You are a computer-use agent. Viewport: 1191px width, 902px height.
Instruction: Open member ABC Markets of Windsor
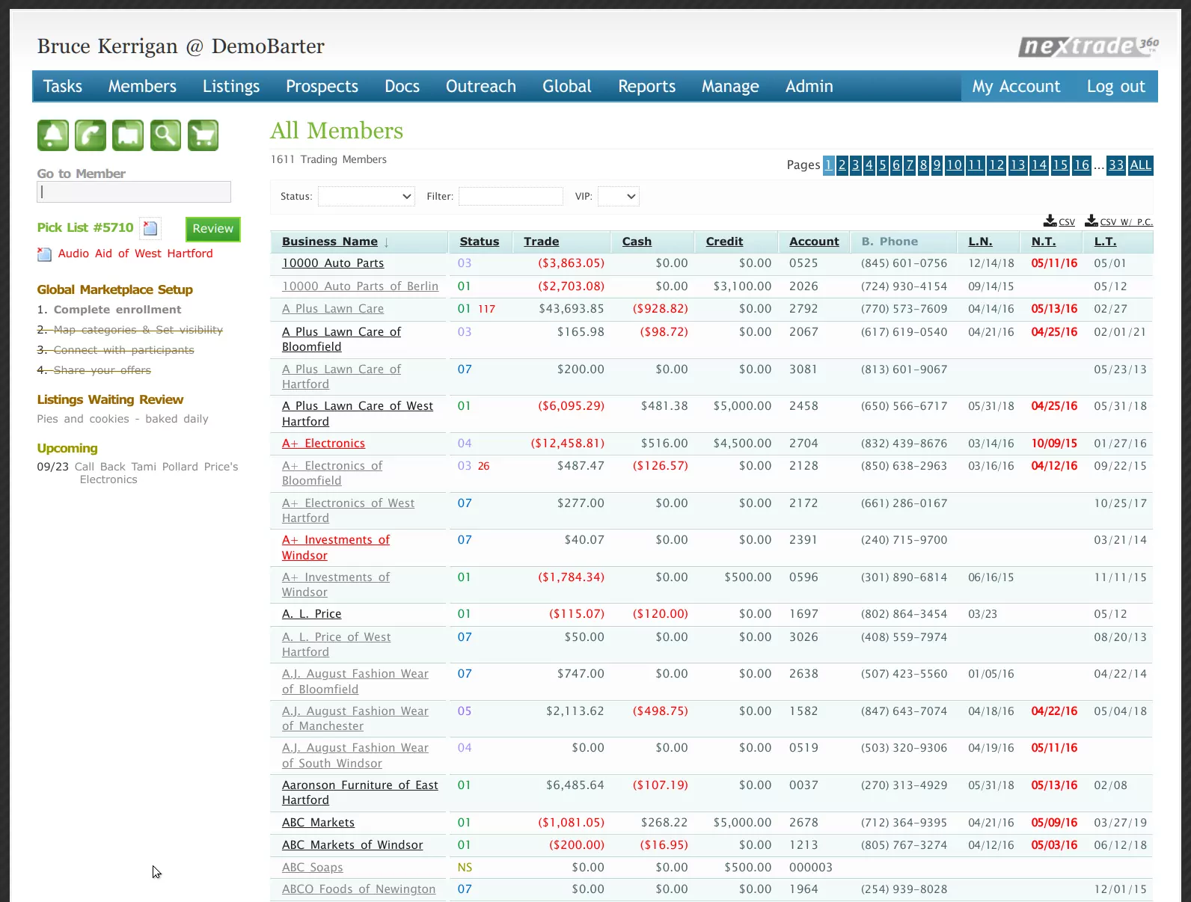click(352, 845)
